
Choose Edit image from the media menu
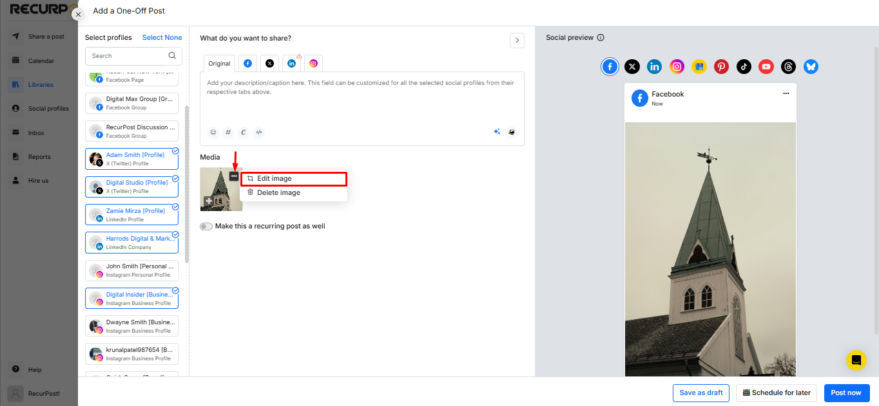[294, 178]
